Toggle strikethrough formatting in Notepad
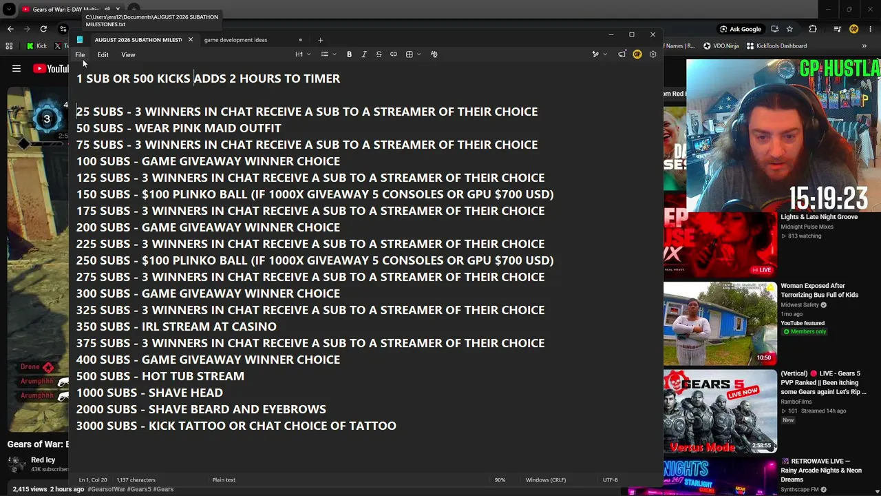Viewport: 881px width, 496px height. pos(379,54)
